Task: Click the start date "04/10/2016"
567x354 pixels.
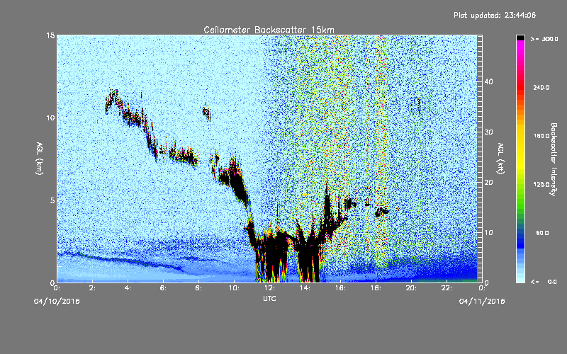Action: (57, 302)
